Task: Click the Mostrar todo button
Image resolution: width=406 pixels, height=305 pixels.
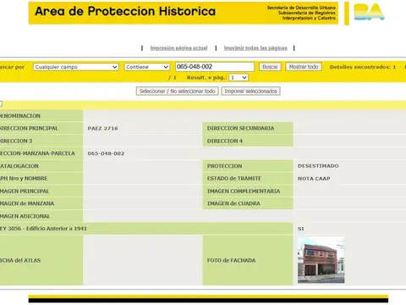Action: 304,67
